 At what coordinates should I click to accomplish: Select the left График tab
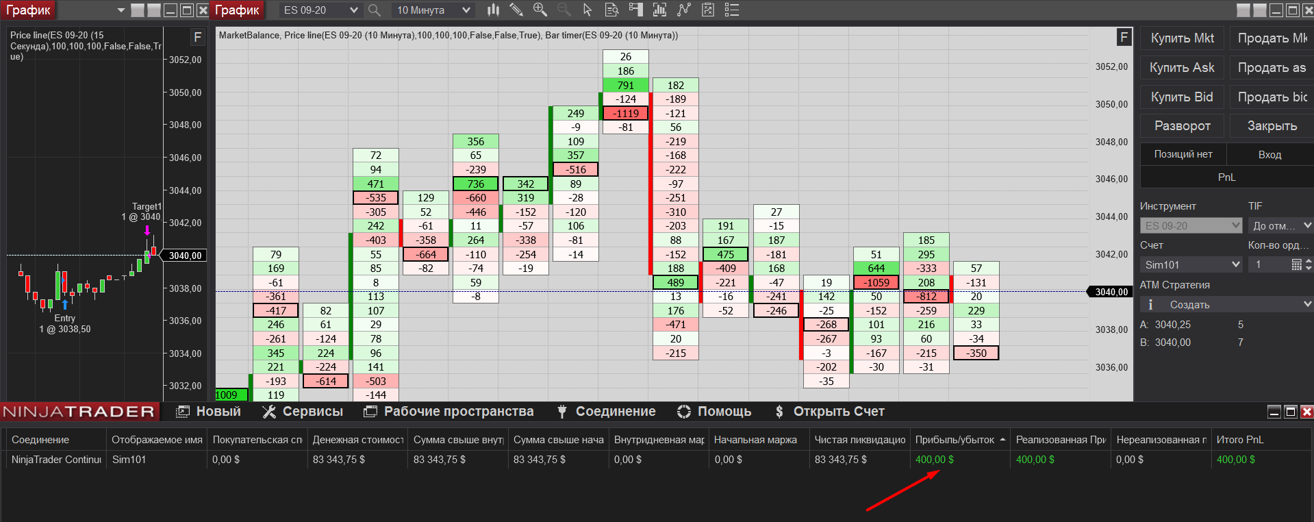point(28,10)
